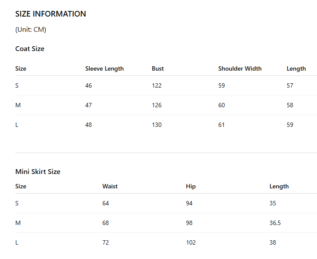Viewport: 317px width, 259px height.
Task: Select bust value 122 for size S
Action: click(157, 85)
